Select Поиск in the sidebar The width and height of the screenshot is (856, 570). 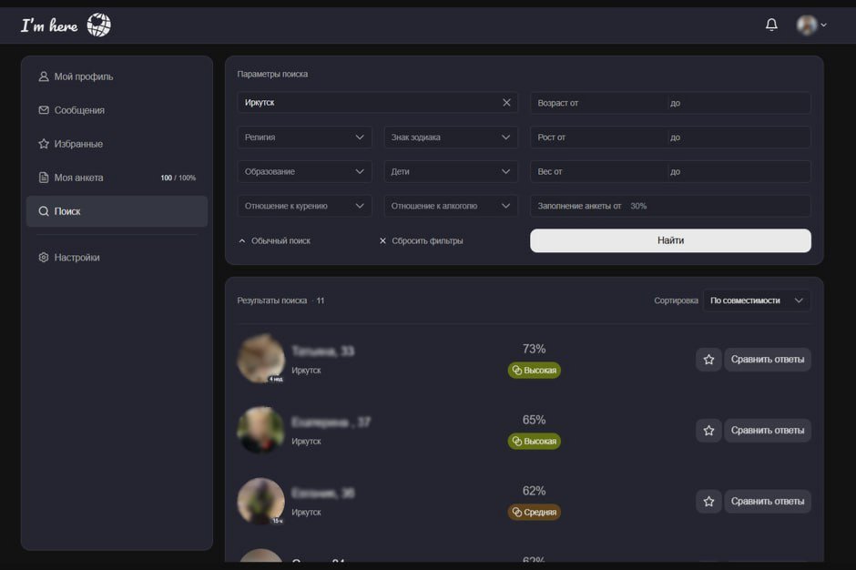click(117, 211)
